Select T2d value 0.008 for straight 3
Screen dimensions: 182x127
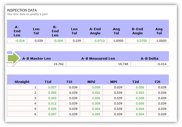(140, 98)
